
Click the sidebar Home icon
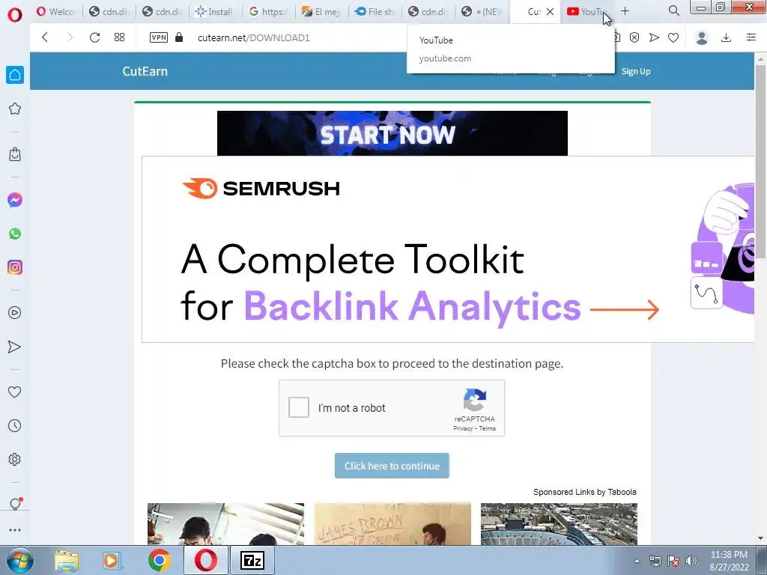(x=15, y=75)
